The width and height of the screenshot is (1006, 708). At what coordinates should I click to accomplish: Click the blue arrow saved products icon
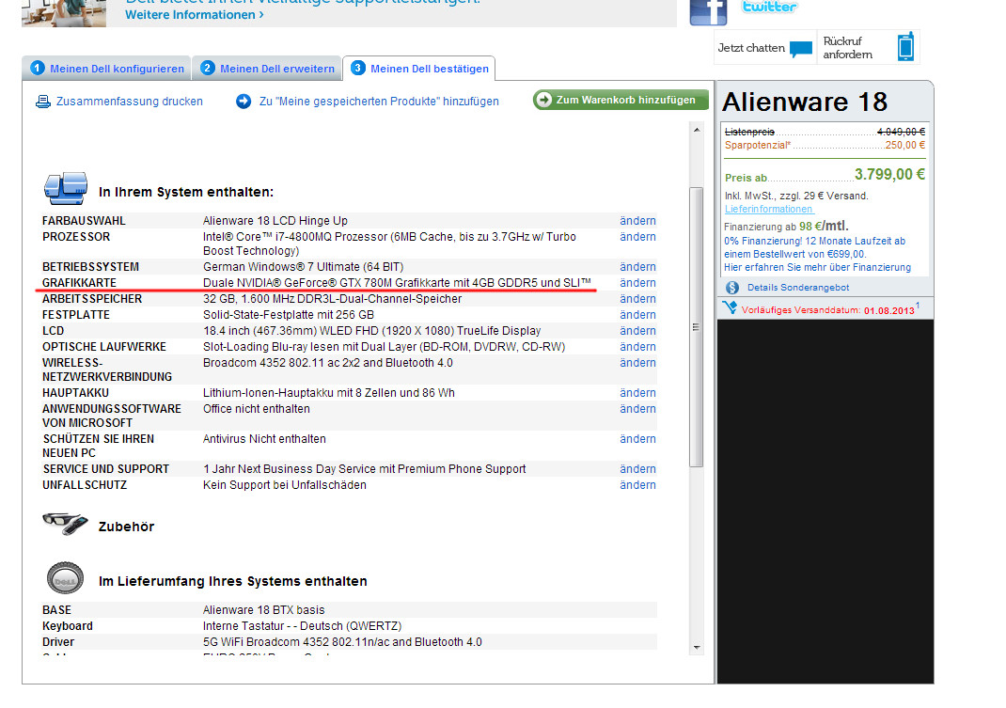(244, 102)
